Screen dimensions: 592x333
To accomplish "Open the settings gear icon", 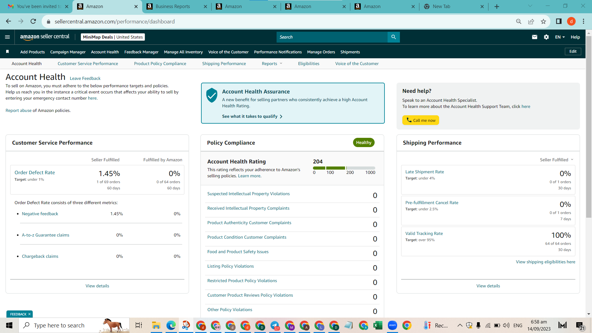I will pos(546,37).
